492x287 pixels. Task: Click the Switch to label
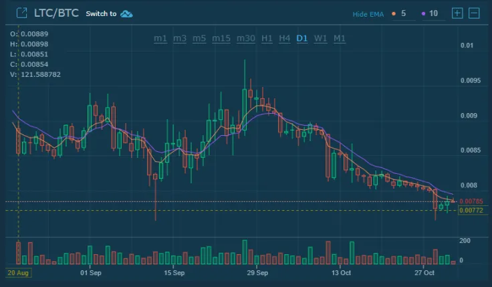[101, 14]
